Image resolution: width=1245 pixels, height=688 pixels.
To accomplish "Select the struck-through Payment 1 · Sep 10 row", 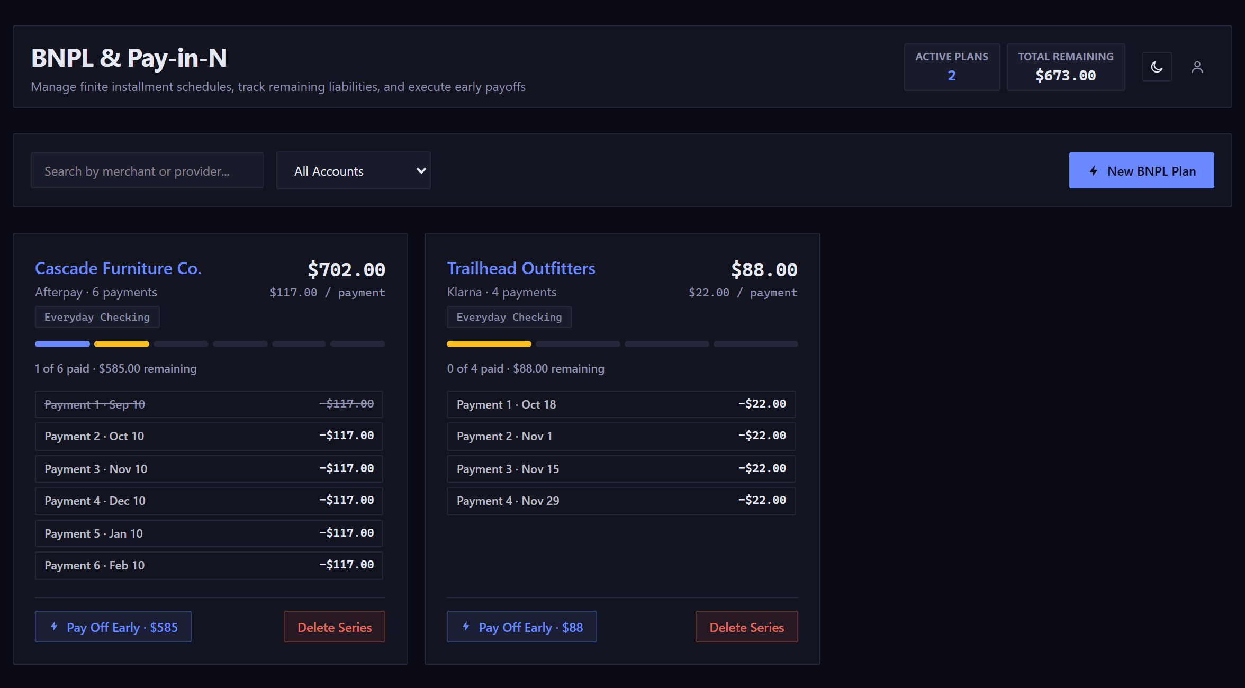I will coord(209,404).
